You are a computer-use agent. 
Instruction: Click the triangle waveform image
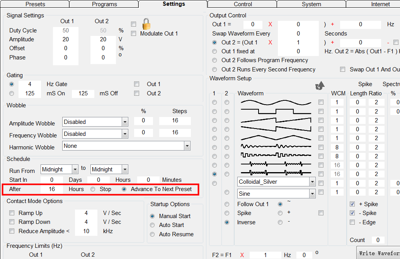(x=276, y=138)
